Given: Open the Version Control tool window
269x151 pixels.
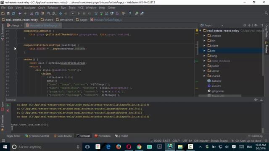Looking at the screenshot, I should [x=37, y=136].
